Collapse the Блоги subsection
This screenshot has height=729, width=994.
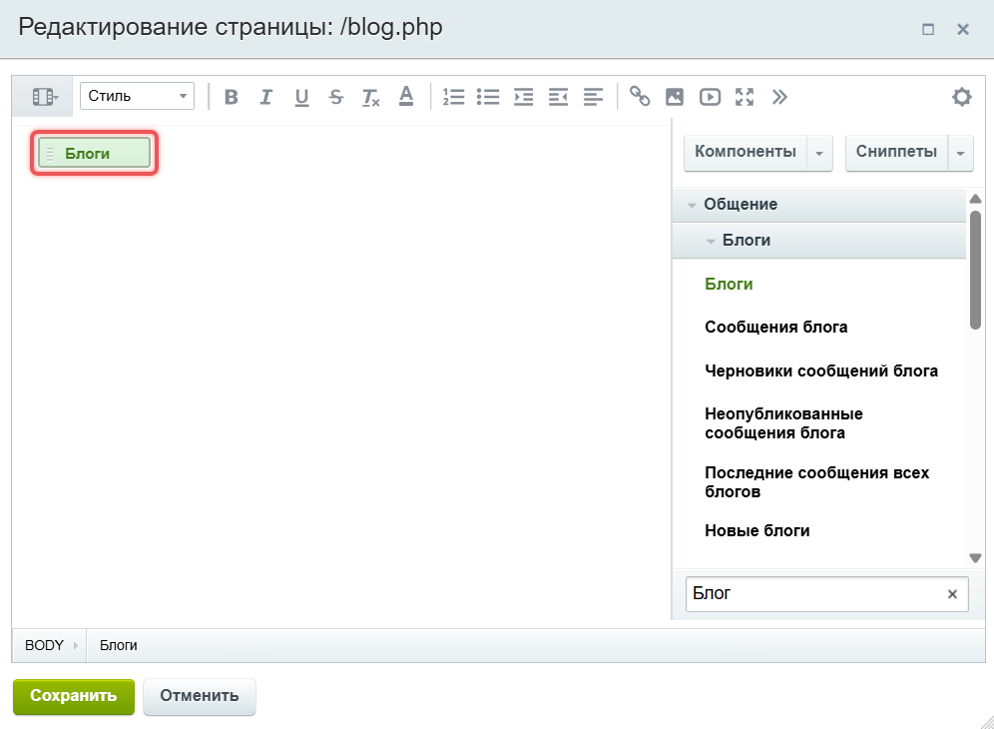point(818,241)
